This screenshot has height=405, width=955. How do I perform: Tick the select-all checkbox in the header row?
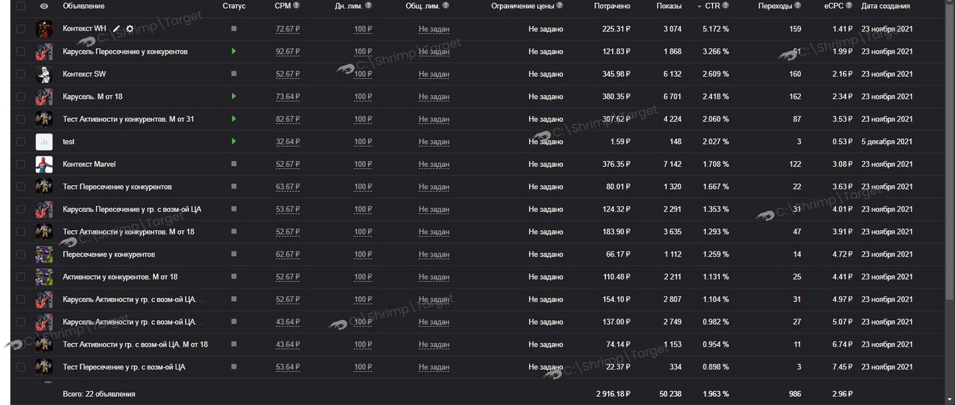pyautogui.click(x=21, y=6)
